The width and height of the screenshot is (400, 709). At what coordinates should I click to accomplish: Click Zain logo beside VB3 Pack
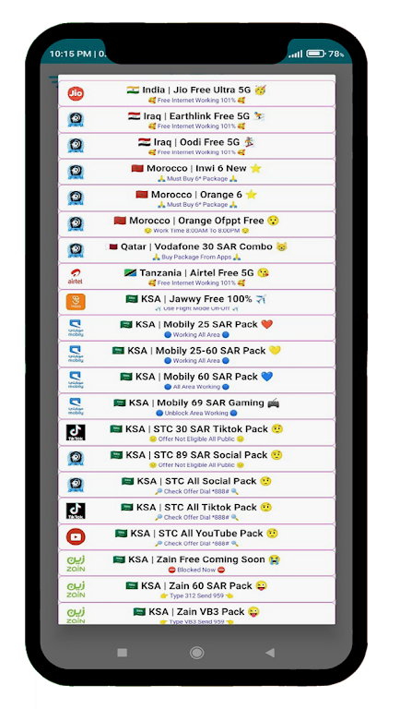(x=76, y=615)
